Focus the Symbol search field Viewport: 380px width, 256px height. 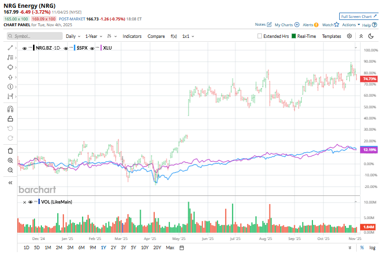[x=35, y=36]
